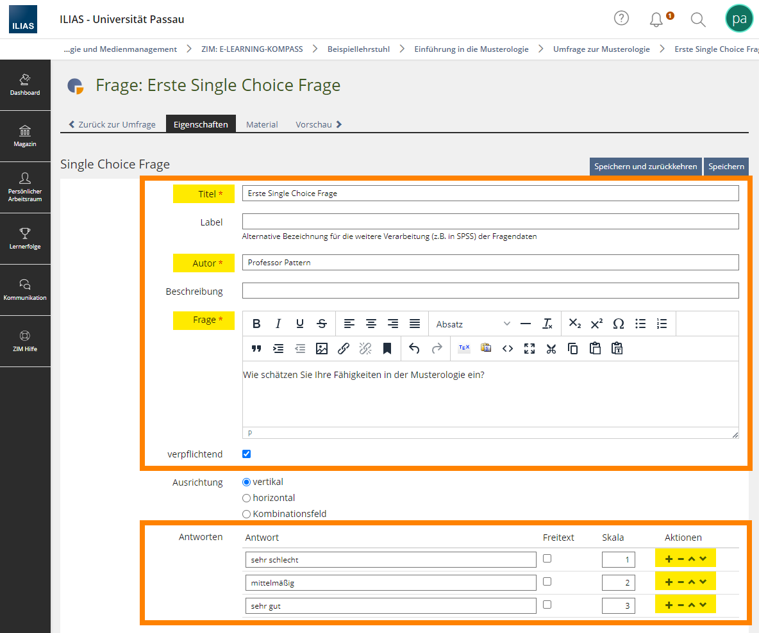Click the undo arrow in the editor
Screen dimensions: 759x633
[414, 349]
